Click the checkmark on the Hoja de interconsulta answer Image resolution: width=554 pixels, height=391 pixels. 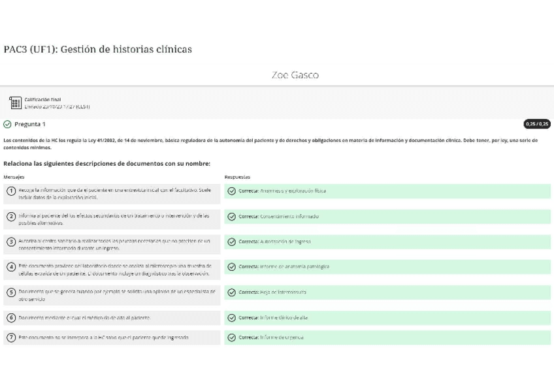tap(232, 292)
